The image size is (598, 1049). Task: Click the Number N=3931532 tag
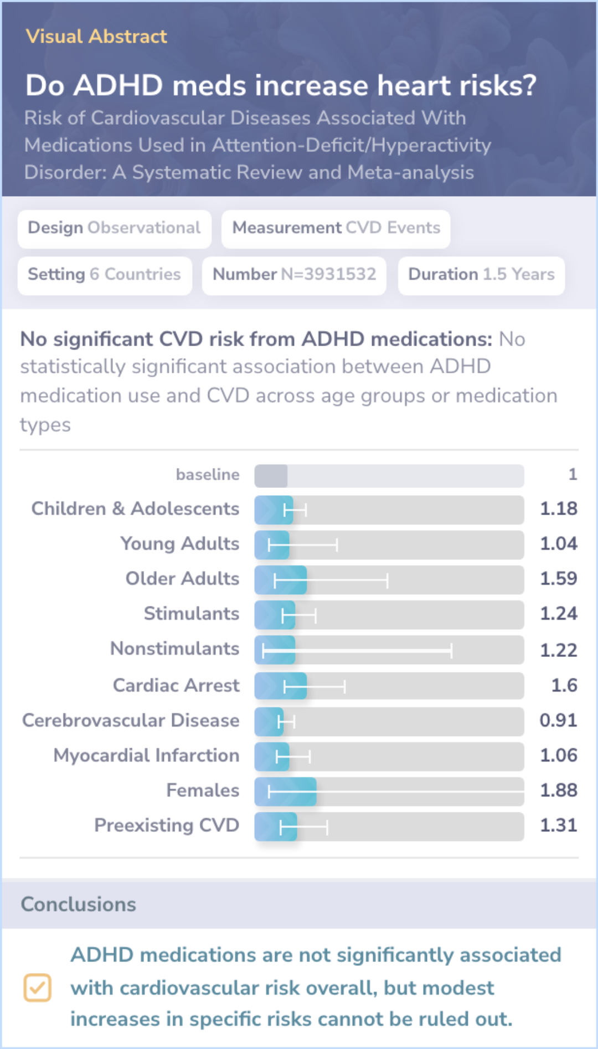pos(294,275)
